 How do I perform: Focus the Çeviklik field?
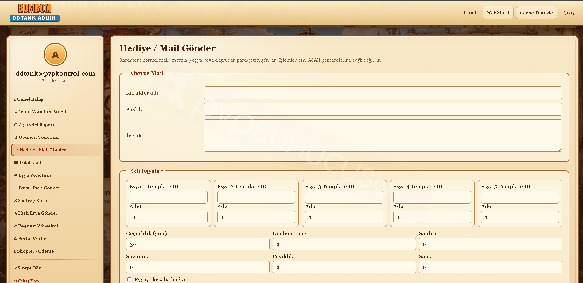tap(344, 267)
